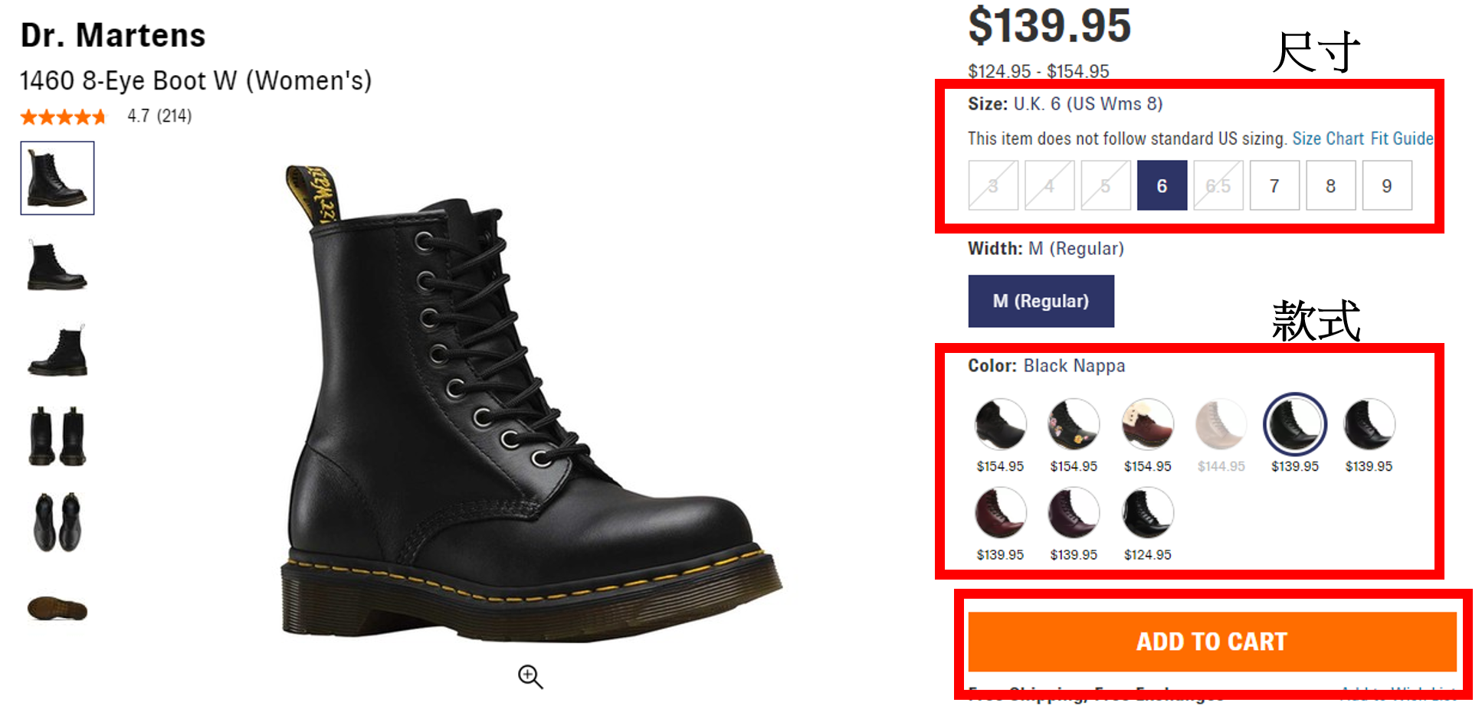1482x722 pixels.
Task: Pick the black swatch priced $124.95
Action: point(1147,513)
